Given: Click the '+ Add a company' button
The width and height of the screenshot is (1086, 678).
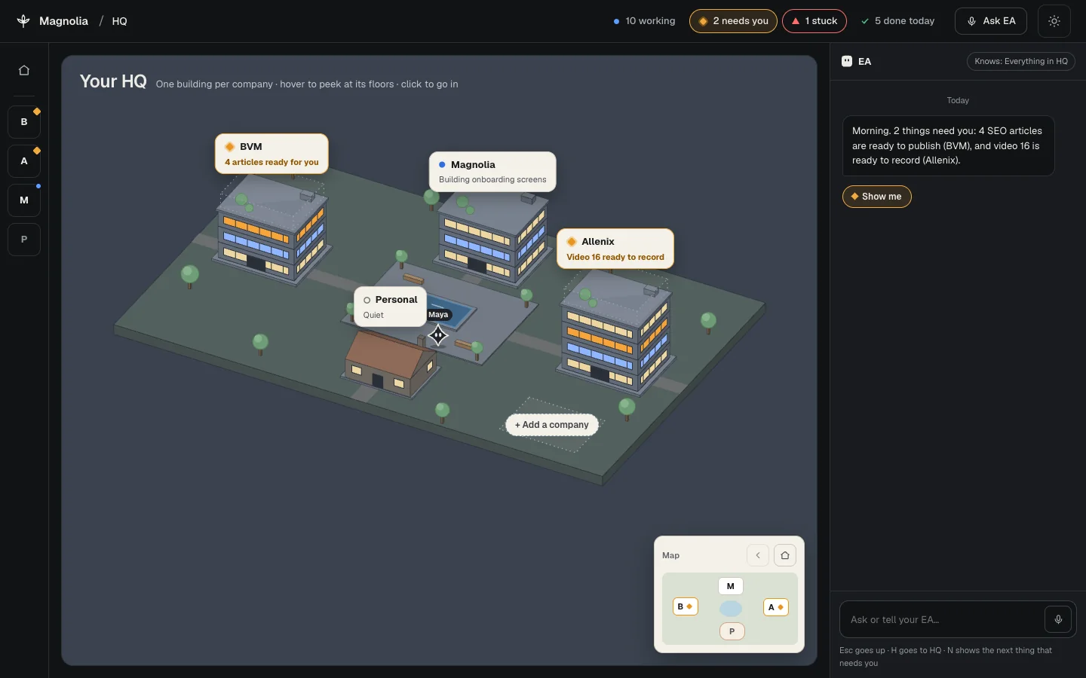Looking at the screenshot, I should pos(552,425).
